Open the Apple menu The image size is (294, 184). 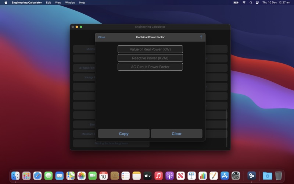[6, 3]
